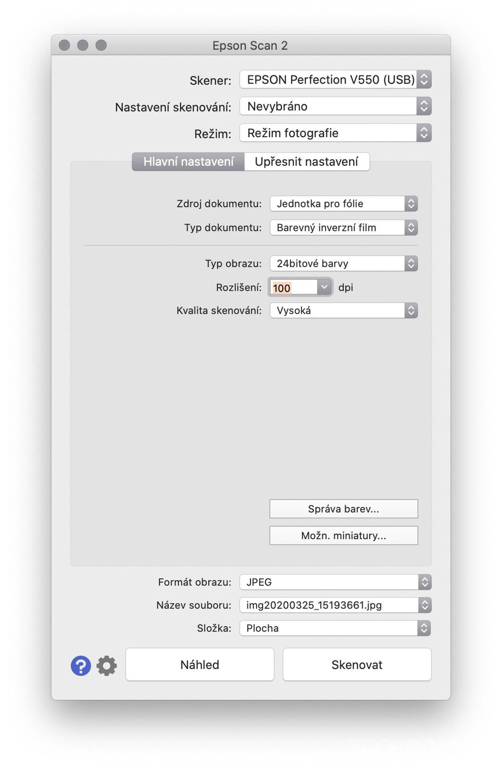The image size is (502, 768).
Task: Select the Hlavní nastavení tab
Action: (188, 162)
